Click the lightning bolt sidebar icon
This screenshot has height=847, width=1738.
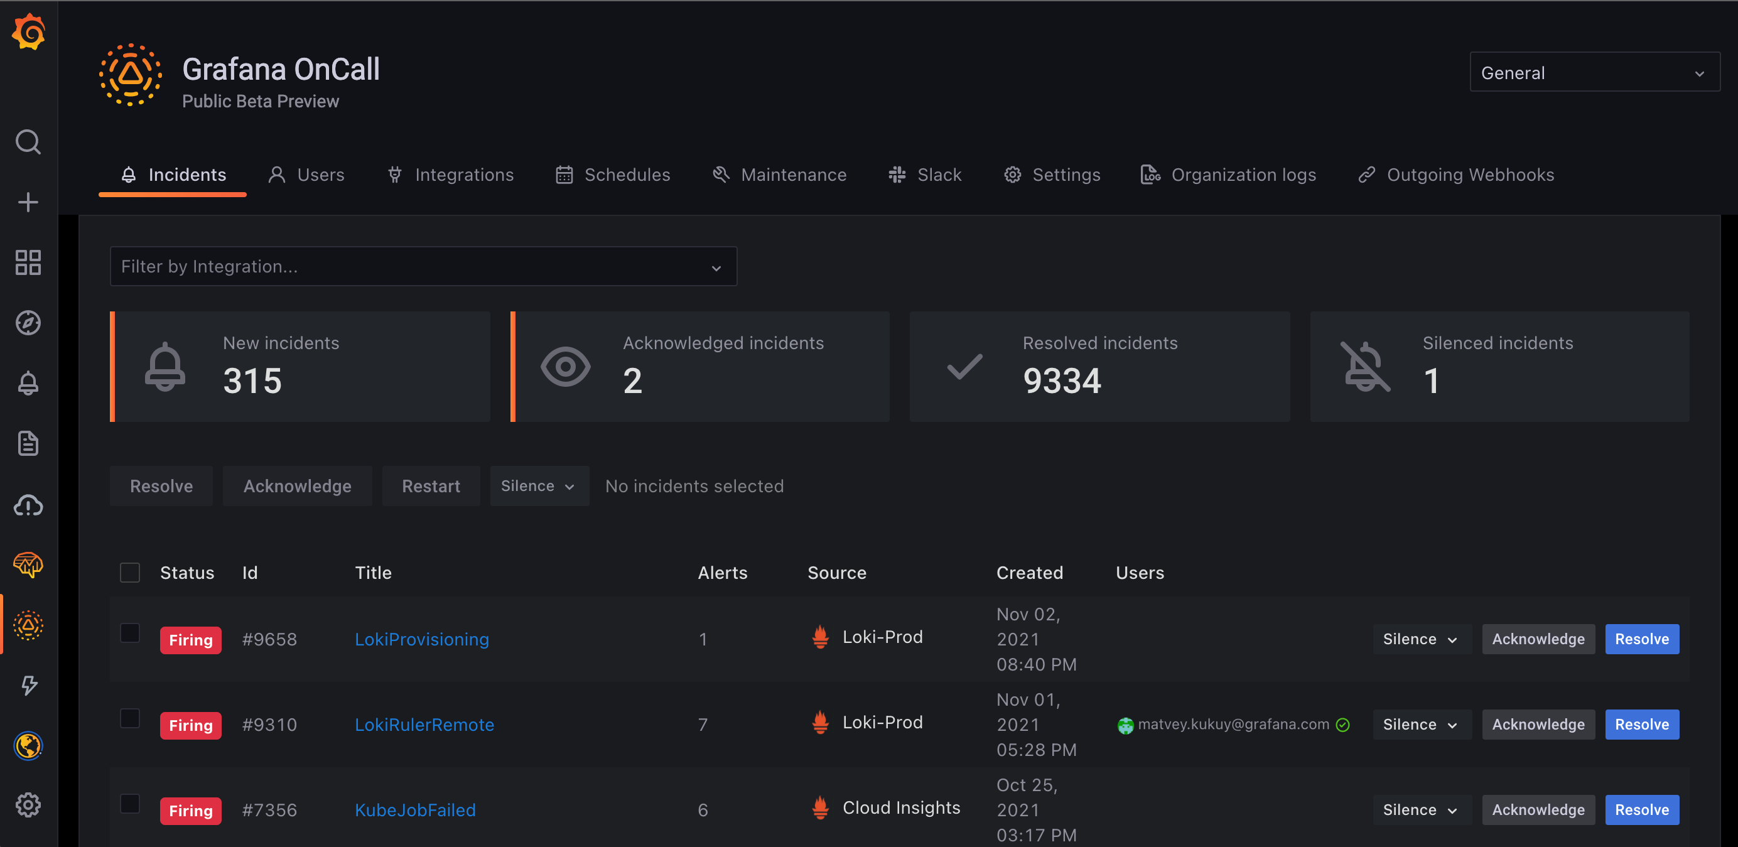[x=28, y=685]
